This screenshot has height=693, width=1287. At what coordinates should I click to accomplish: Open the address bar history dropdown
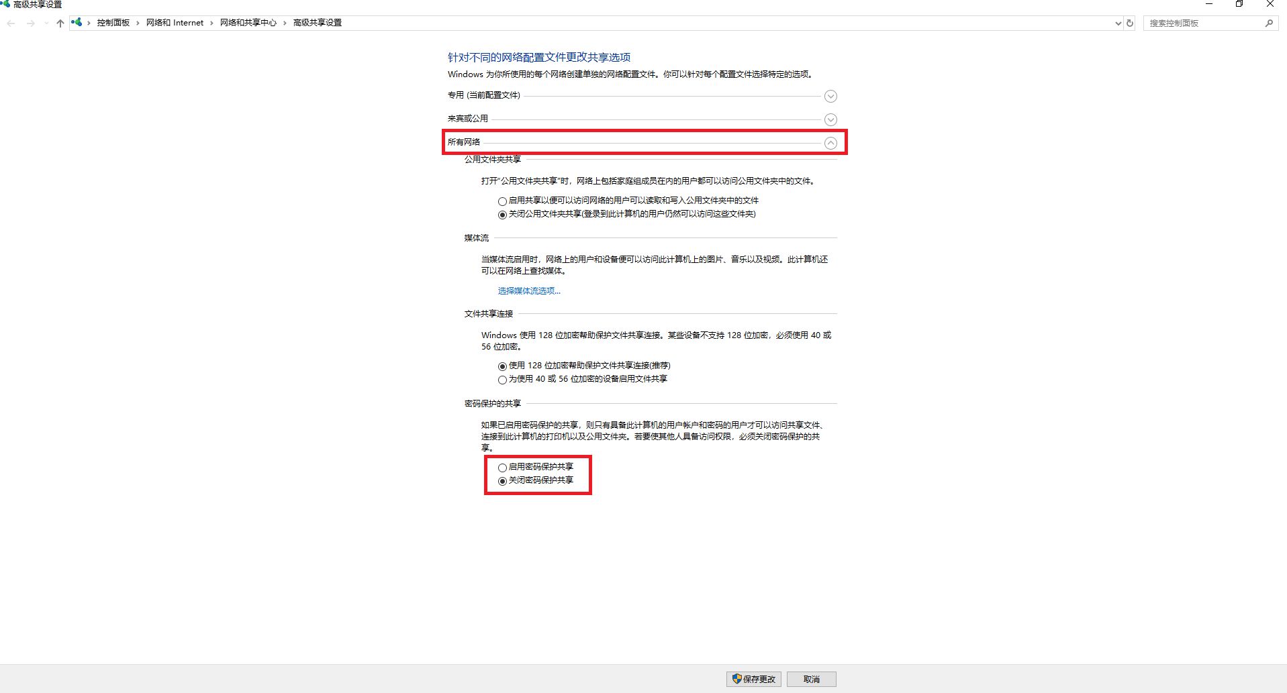tap(1118, 23)
